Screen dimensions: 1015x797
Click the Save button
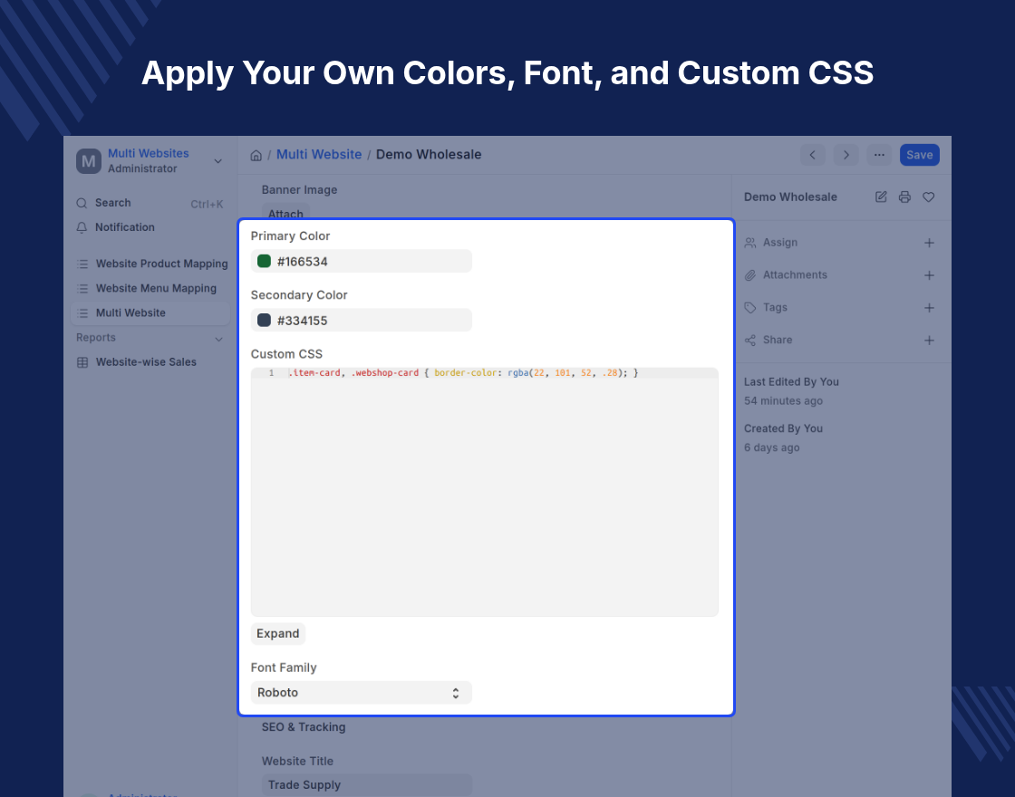[x=919, y=155]
